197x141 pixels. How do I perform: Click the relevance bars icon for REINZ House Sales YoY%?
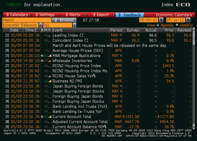click(49, 76)
